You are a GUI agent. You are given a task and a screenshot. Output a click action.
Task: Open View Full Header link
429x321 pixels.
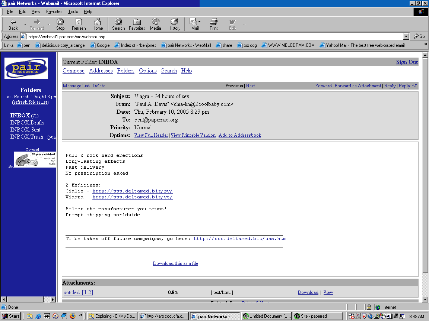(151, 135)
